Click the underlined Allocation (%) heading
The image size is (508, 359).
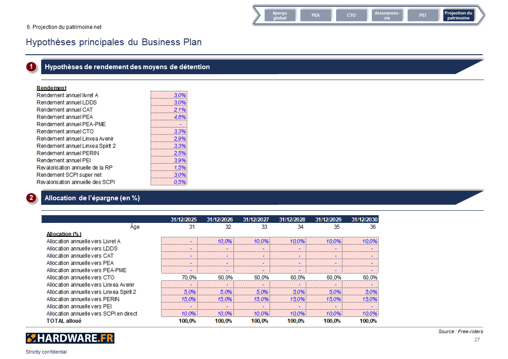(64, 234)
